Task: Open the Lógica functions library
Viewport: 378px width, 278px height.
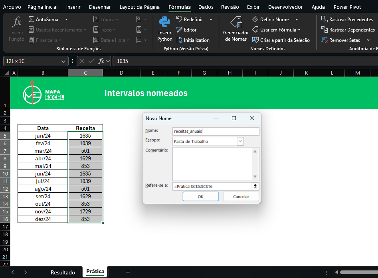Action: tap(106, 19)
